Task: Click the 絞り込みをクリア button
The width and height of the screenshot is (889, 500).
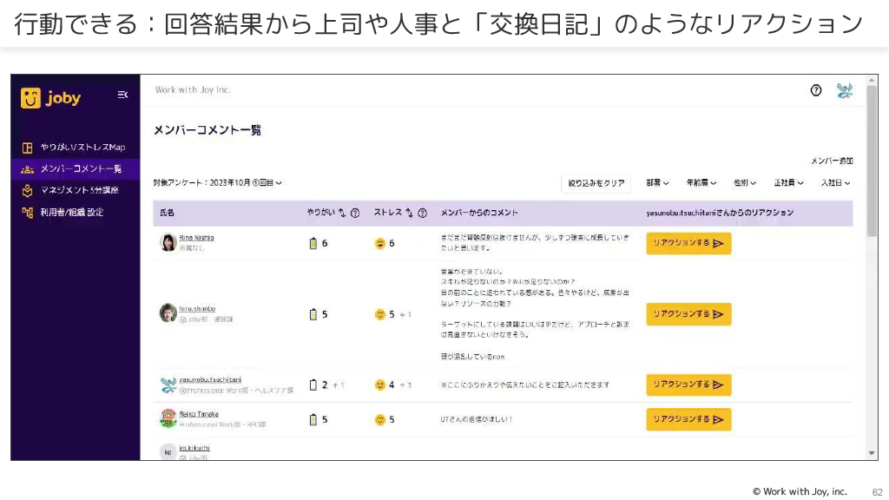Action: 596,183
